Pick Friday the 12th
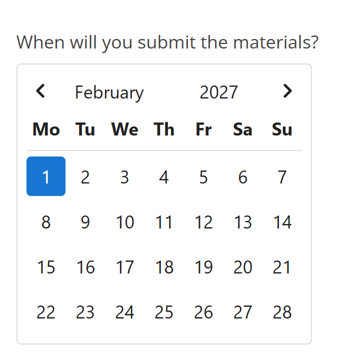This screenshot has width=345, height=361. (203, 221)
